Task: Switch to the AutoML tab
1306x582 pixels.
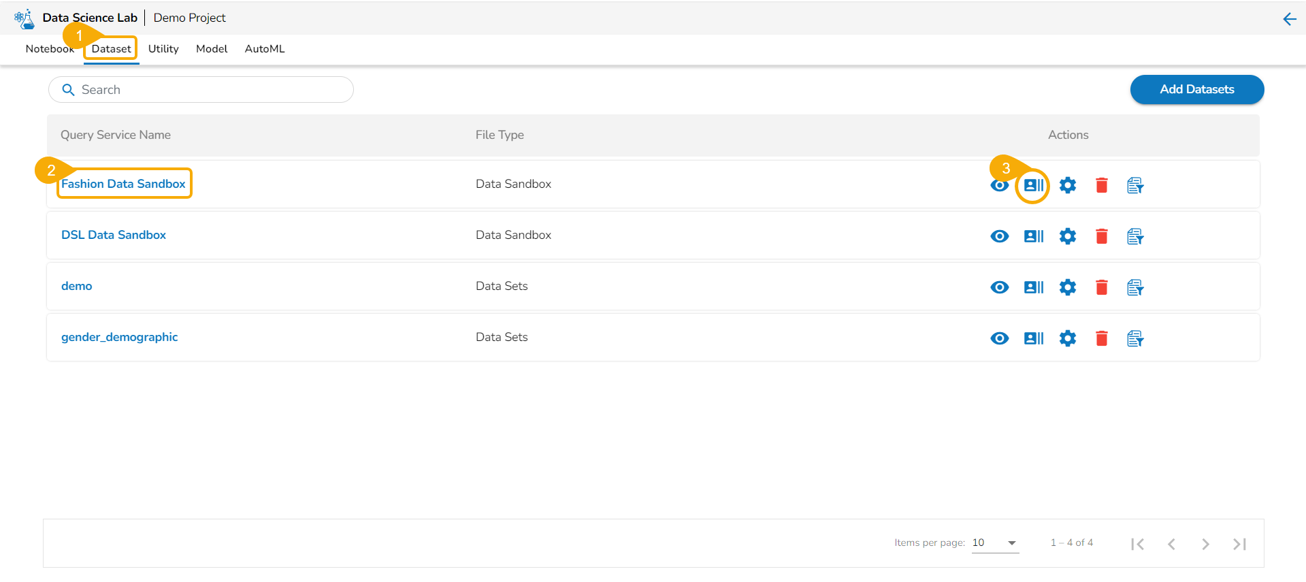Action: [x=265, y=49]
